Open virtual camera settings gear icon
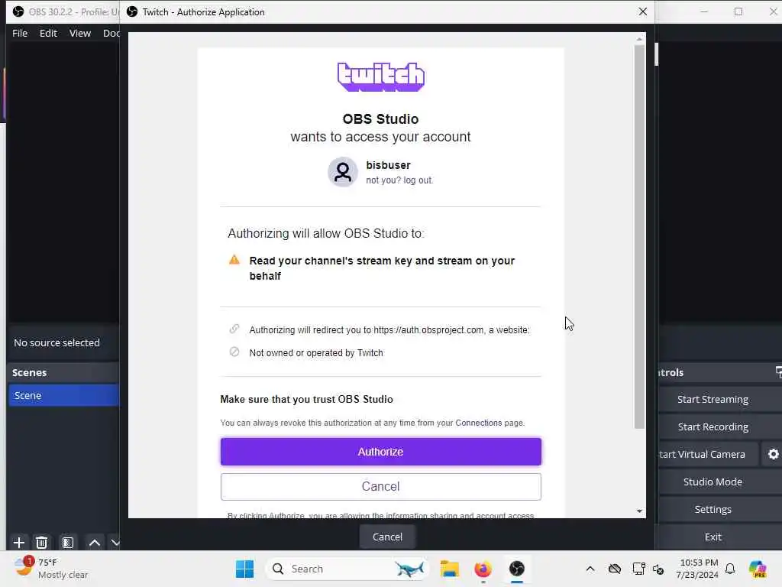Screen dimensions: 782x587 pyautogui.click(x=773, y=454)
